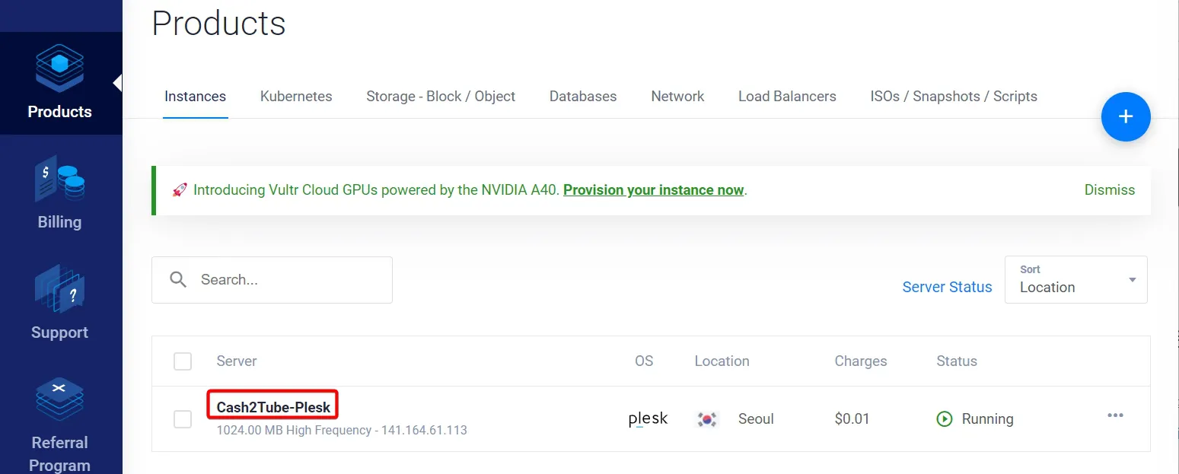Image resolution: width=1179 pixels, height=474 pixels.
Task: Switch to the Kubernetes tab
Action: pyautogui.click(x=296, y=97)
